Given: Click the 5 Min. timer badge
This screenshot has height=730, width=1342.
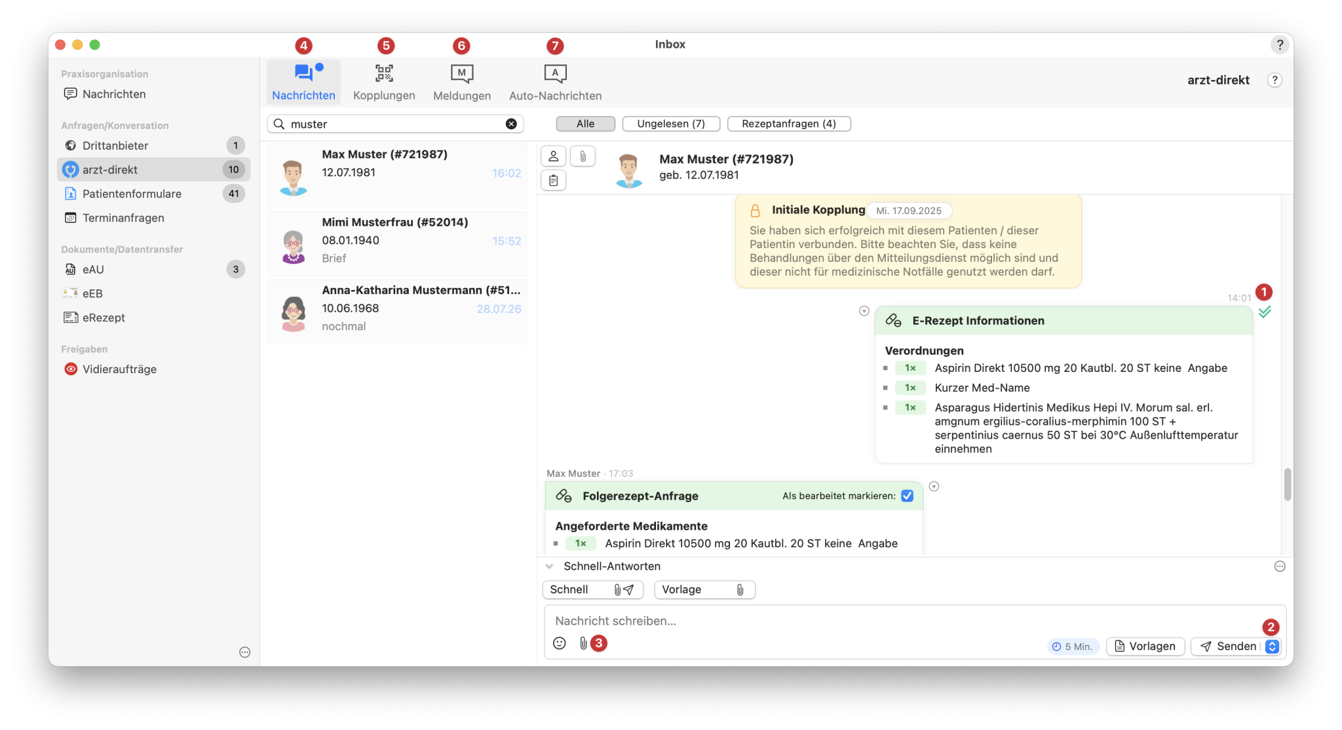Looking at the screenshot, I should click(x=1073, y=646).
